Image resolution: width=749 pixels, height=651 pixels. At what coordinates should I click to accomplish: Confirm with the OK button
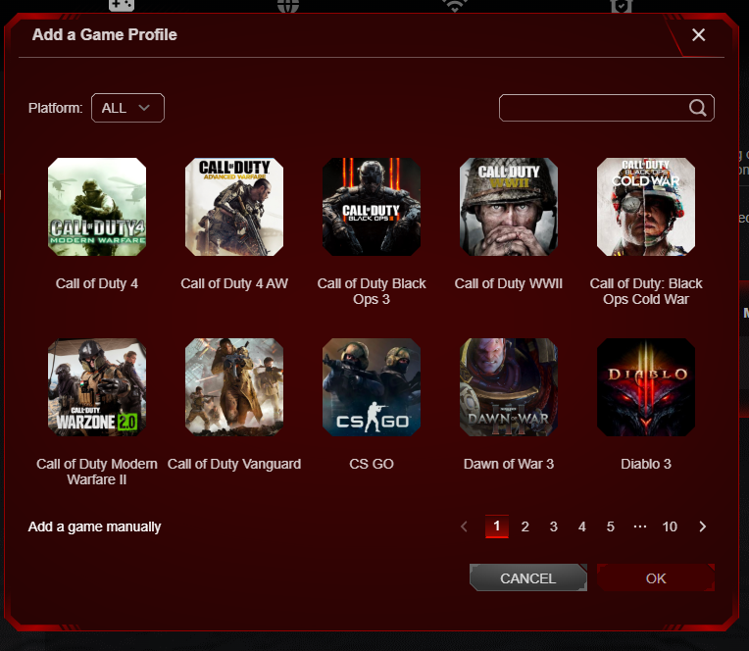click(x=656, y=578)
